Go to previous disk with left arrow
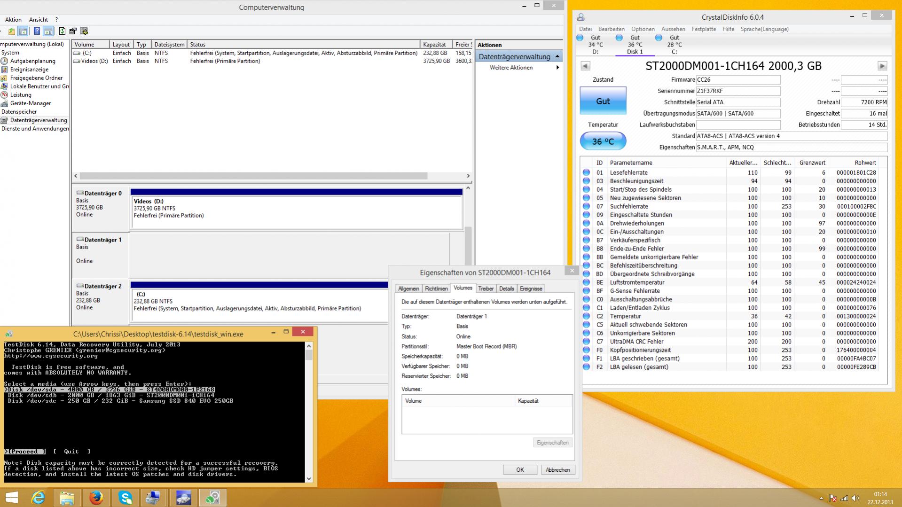 585,66
